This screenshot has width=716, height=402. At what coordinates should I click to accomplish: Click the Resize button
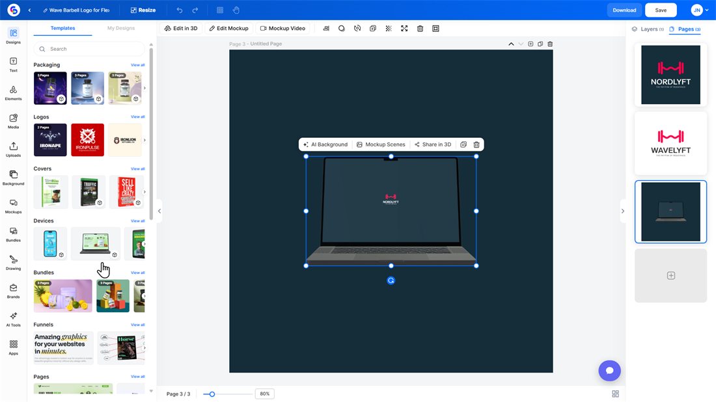tap(143, 10)
